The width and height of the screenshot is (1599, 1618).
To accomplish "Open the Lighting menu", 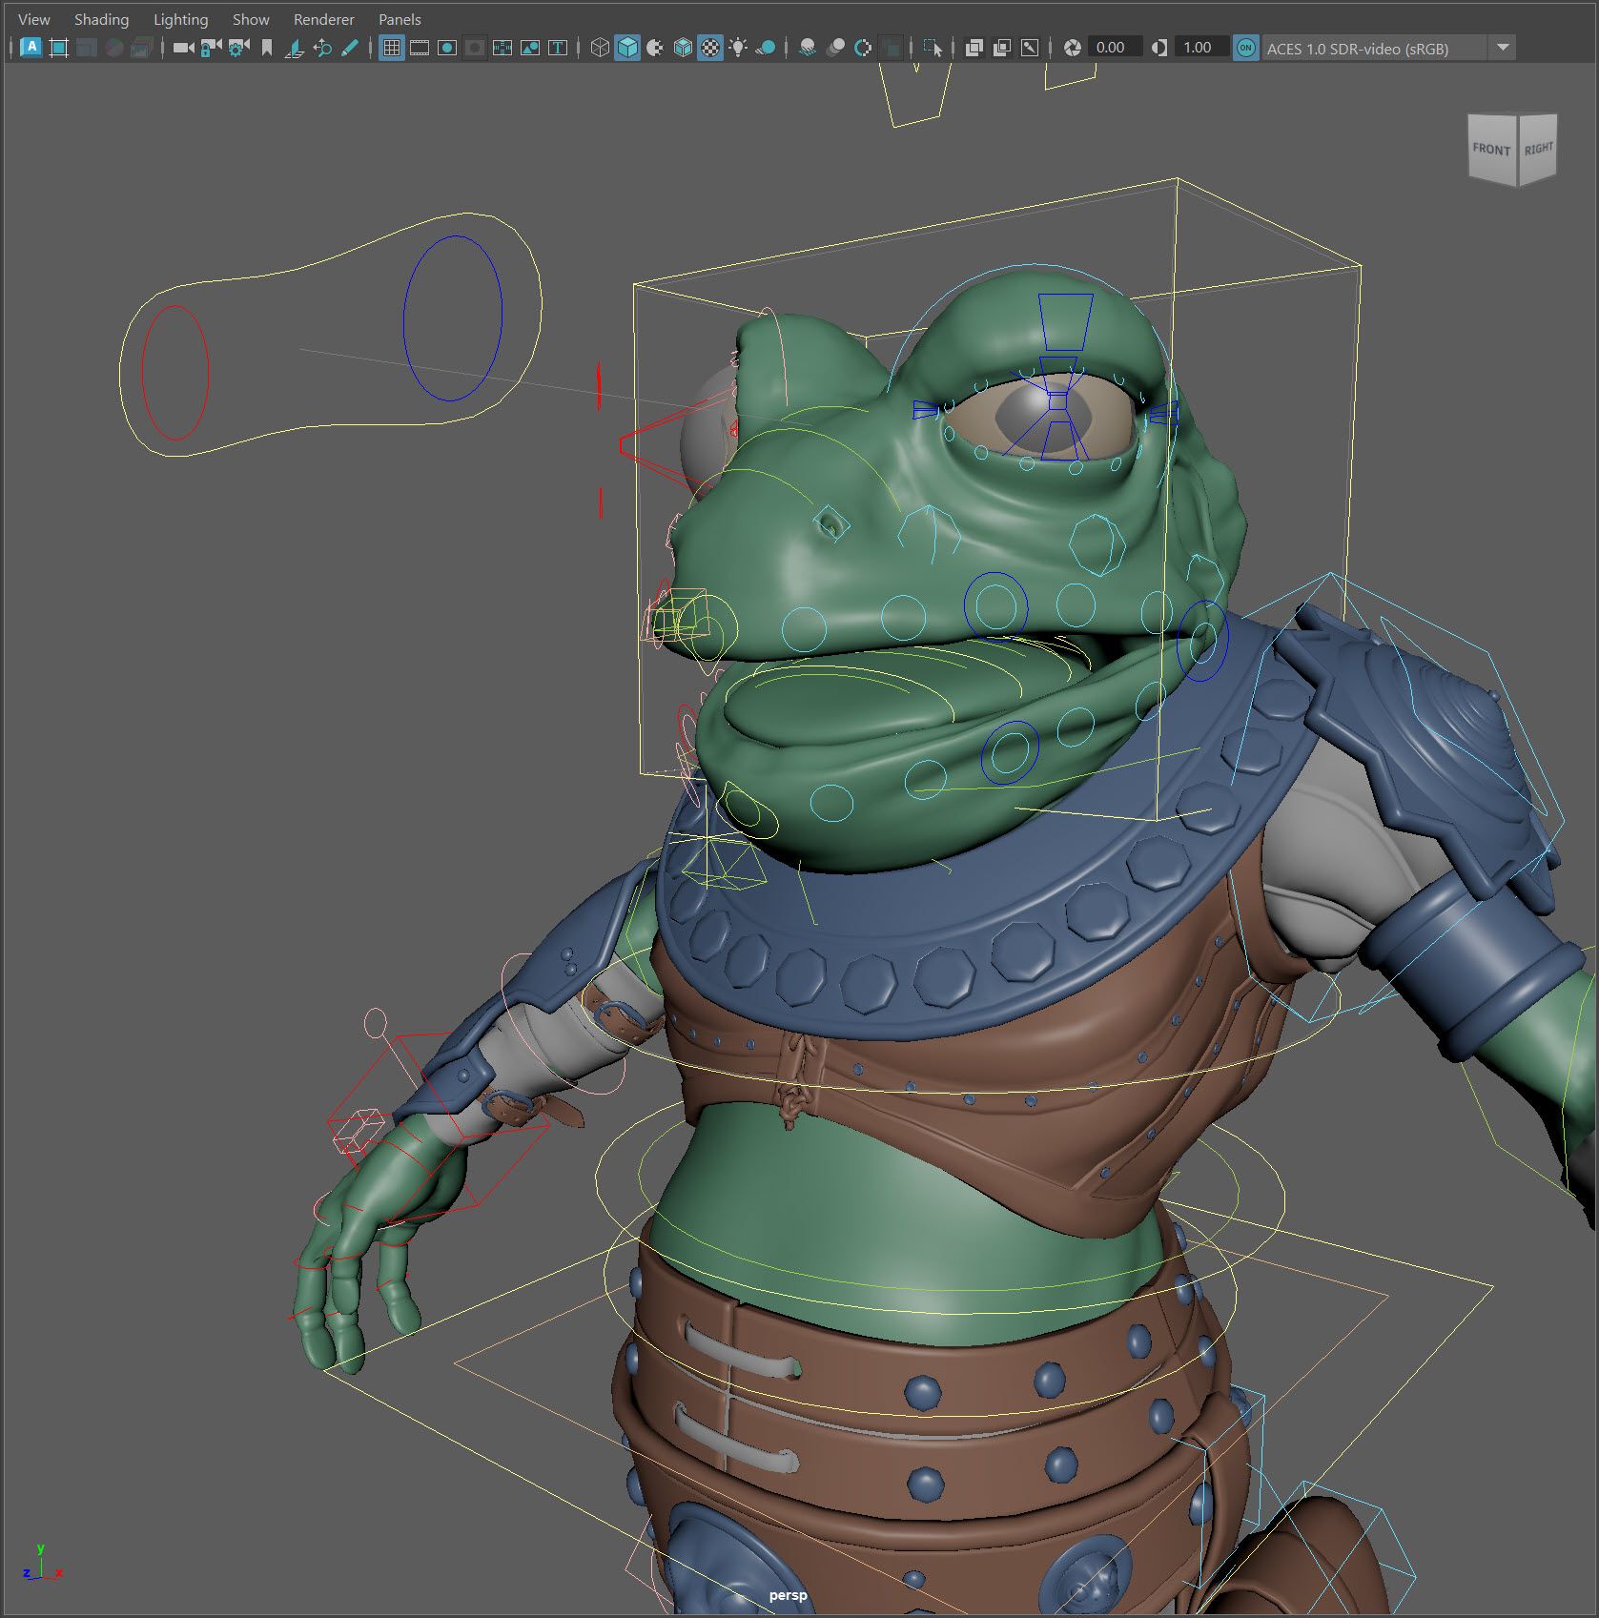I will (x=180, y=19).
